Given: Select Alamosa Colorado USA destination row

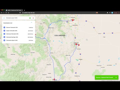Looking at the screenshot, I should point(18,34).
